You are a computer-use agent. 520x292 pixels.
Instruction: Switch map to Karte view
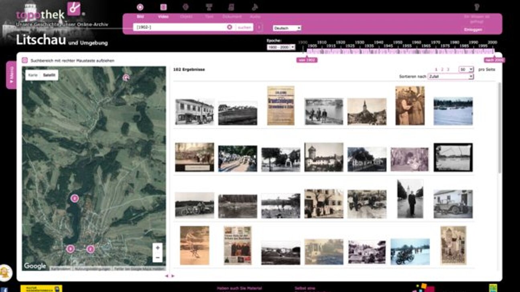point(33,75)
